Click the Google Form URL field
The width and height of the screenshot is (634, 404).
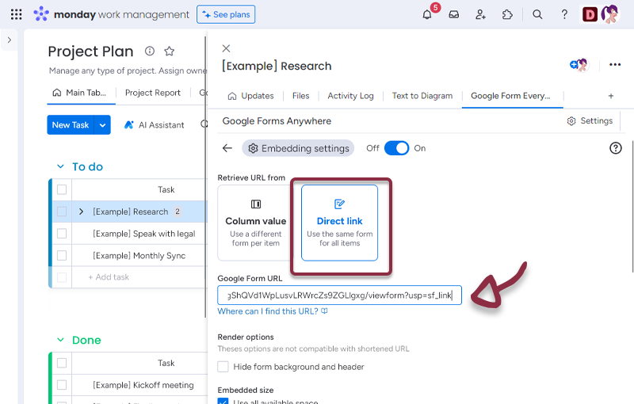tap(339, 295)
